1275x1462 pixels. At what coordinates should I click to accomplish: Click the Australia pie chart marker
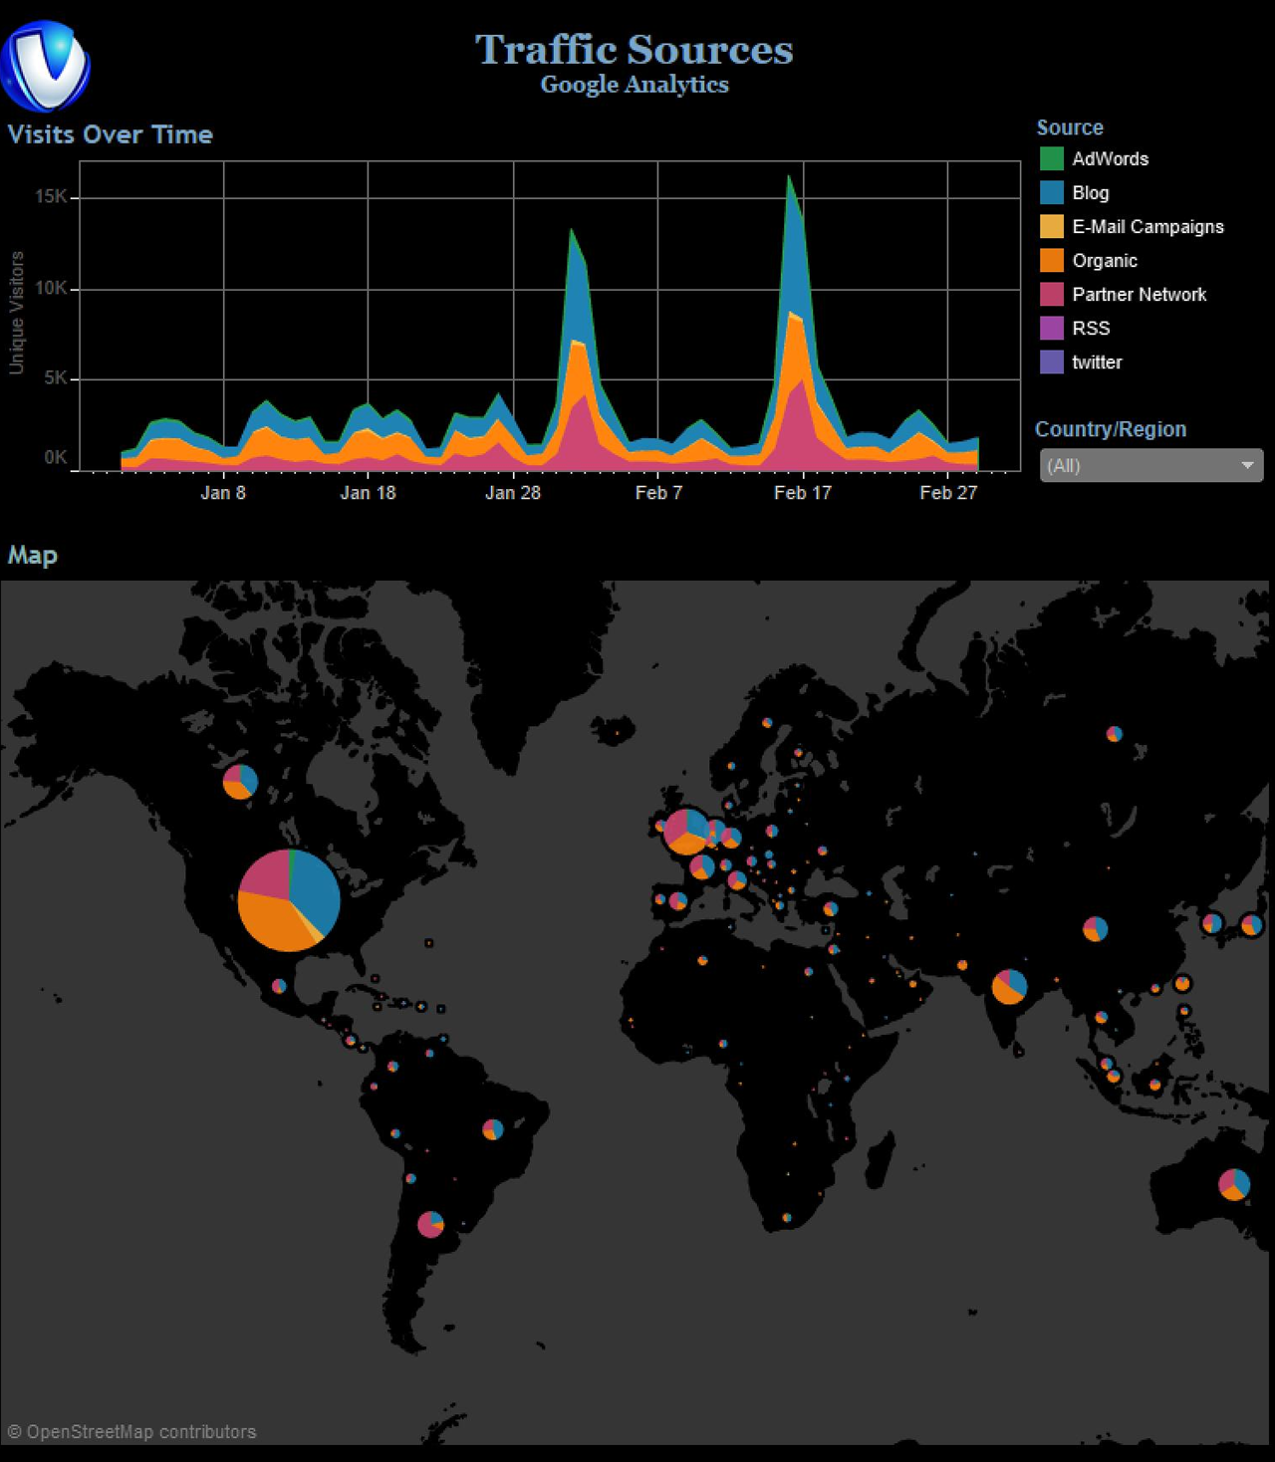tap(1234, 1184)
